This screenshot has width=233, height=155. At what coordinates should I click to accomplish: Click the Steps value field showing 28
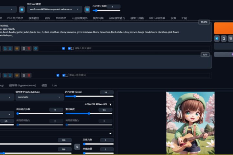click(x=107, y=92)
